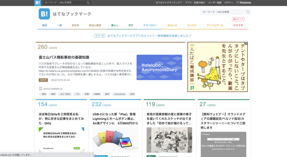
Task: Click the Hatelabo AnonymousDiary thumbnail
Action: [159, 67]
